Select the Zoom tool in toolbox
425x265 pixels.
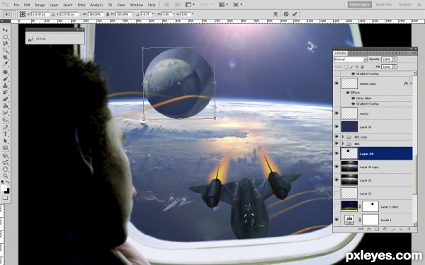[6, 176]
